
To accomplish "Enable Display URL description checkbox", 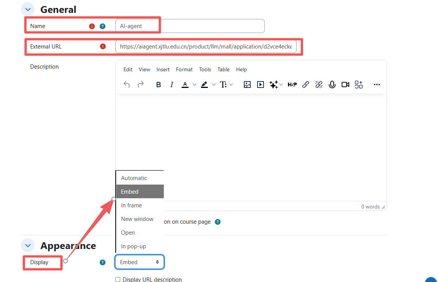I will click(x=118, y=279).
